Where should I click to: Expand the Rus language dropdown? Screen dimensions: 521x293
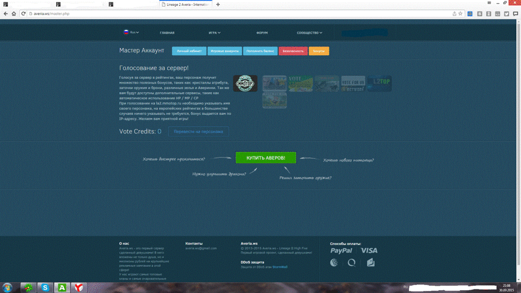tap(131, 32)
